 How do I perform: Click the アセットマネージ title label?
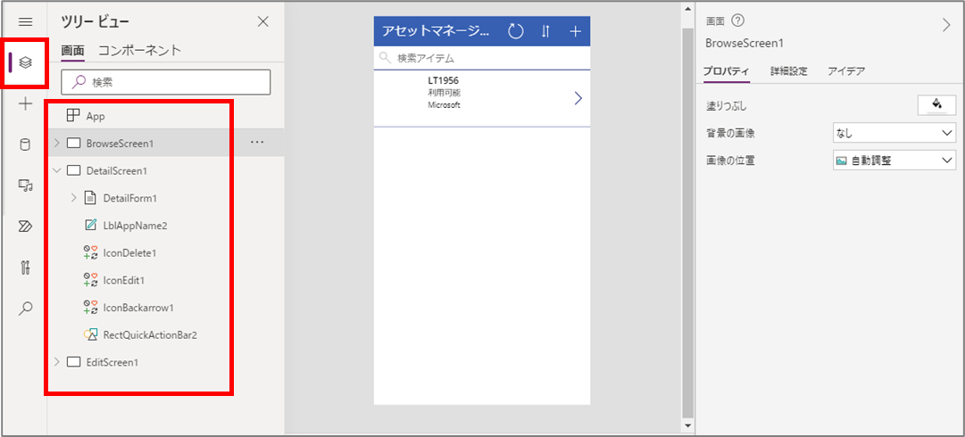coord(437,31)
